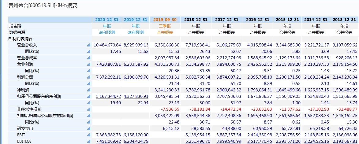This screenshot has width=359, height=144.
Task: Open EBITDA link 2,191,667.81
Action: pyautogui.click(x=345, y=142)
